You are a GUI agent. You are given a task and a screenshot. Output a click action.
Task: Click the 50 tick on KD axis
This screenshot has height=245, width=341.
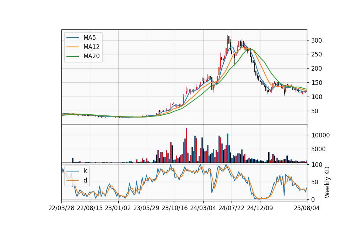click(x=315, y=182)
